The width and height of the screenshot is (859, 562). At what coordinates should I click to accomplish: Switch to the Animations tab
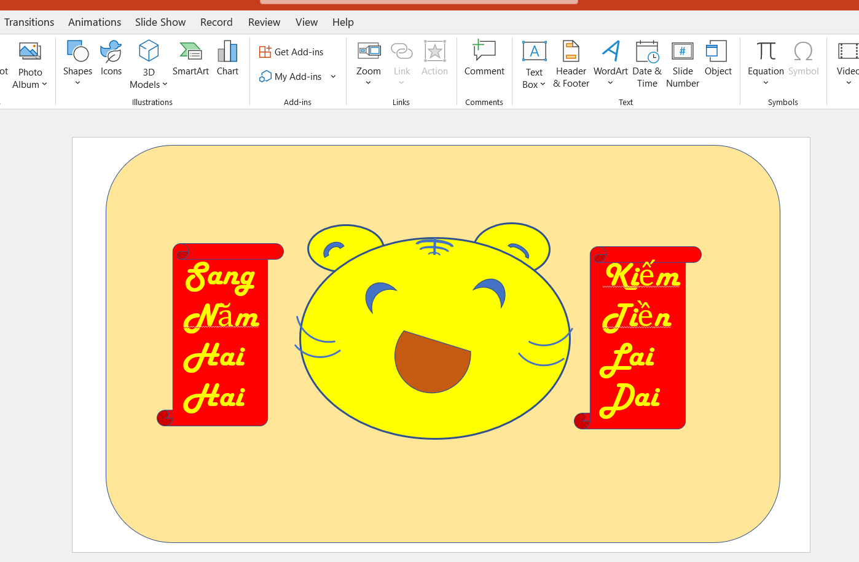tap(95, 22)
